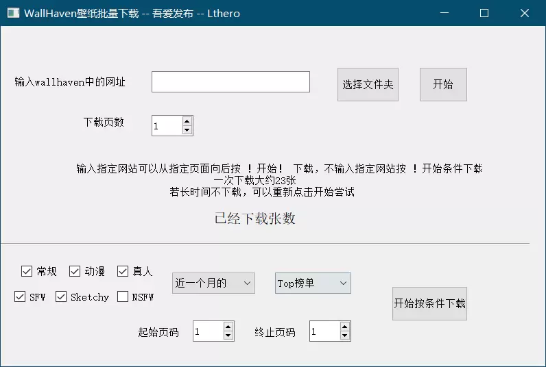Increase 起始页码 with up arrow
This screenshot has height=367, width=546.
(228, 327)
